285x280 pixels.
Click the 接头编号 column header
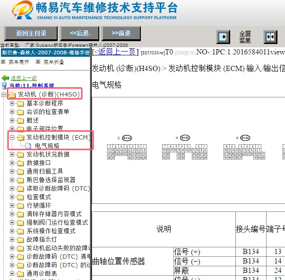point(251,229)
